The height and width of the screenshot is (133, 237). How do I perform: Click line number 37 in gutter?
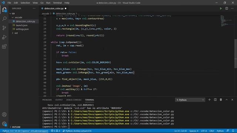45,72
